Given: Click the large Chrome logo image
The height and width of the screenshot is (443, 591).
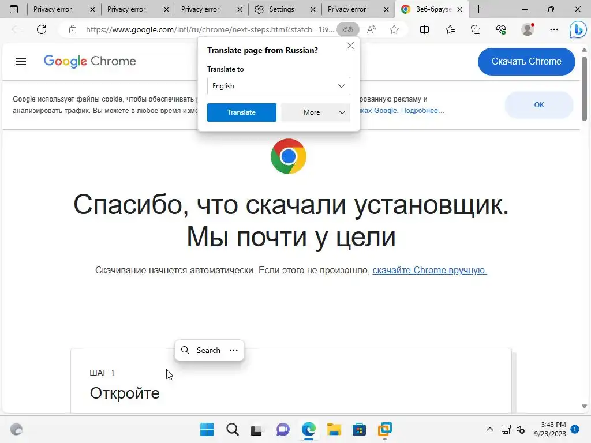Looking at the screenshot, I should pos(289,156).
